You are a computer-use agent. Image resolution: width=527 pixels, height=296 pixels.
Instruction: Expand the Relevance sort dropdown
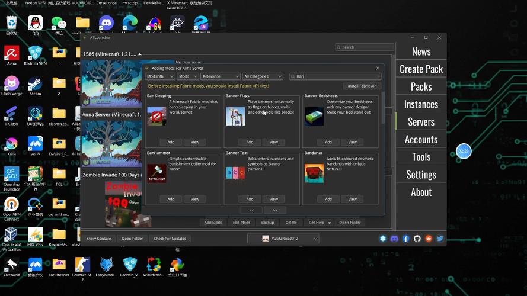click(219, 76)
